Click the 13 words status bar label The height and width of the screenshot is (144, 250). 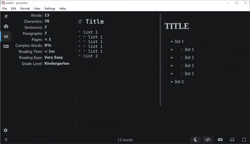coord(125,140)
